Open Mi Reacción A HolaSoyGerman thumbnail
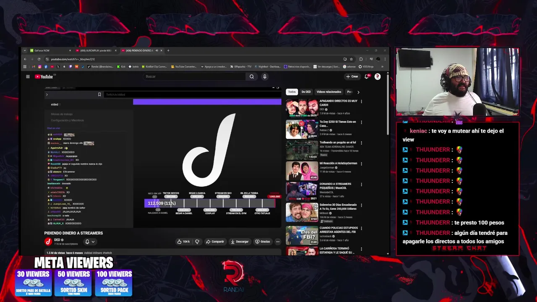This screenshot has height=302, width=537. point(302,171)
